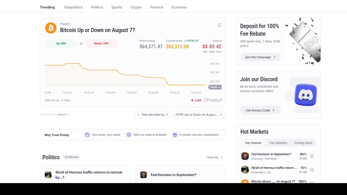Open Fed Decision thumbnail in Hot Markets
This screenshot has height=195, width=347.
point(245,156)
